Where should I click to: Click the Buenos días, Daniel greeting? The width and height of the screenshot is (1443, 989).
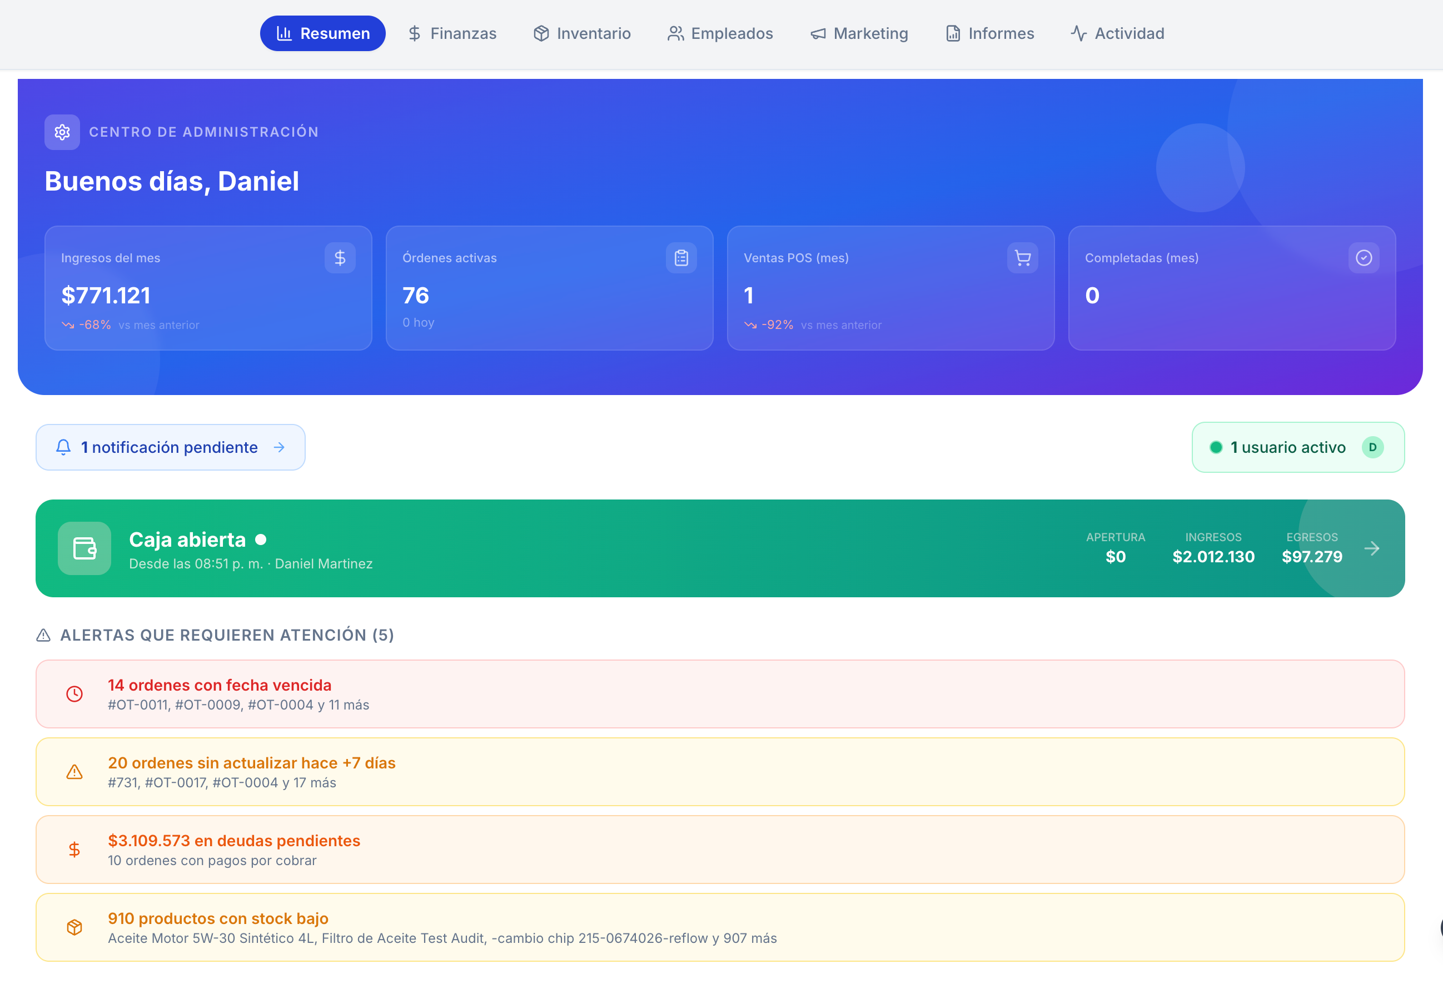[172, 181]
